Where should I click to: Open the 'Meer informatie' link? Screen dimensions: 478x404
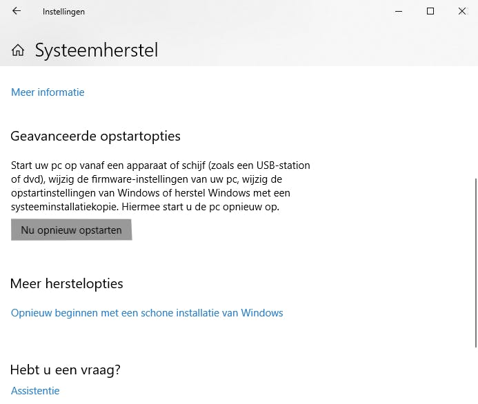tap(48, 92)
